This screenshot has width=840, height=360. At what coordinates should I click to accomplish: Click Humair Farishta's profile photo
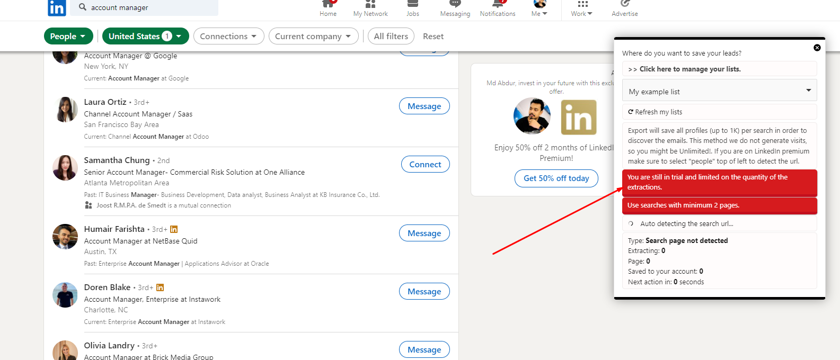tap(65, 237)
